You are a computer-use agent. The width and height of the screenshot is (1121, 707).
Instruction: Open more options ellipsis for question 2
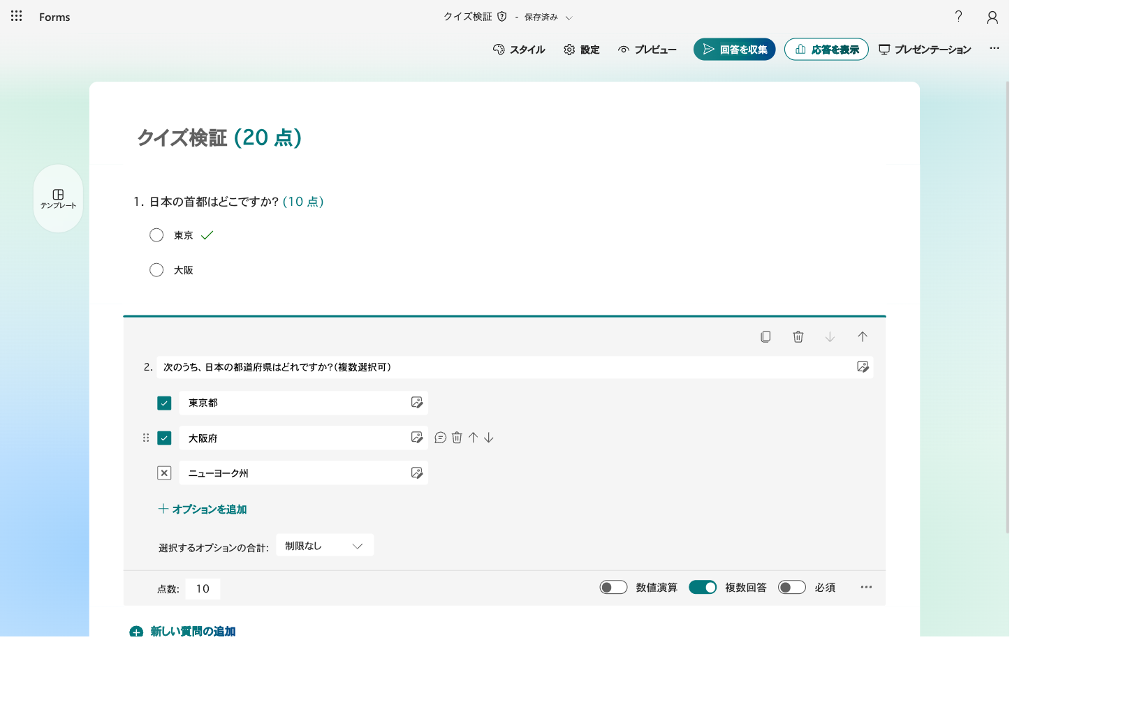pyautogui.click(x=866, y=588)
